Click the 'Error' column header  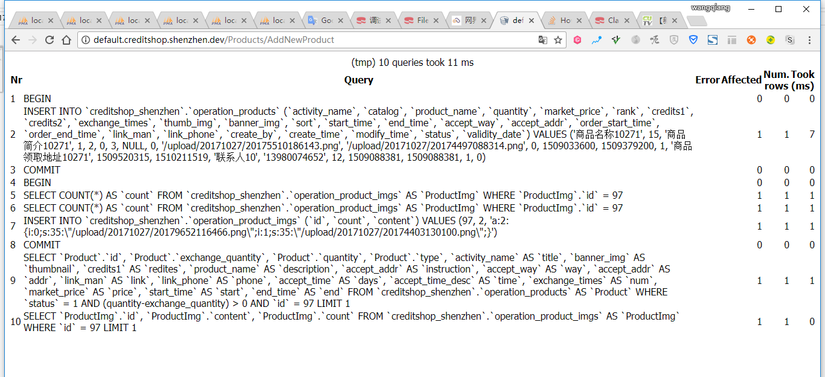click(707, 80)
